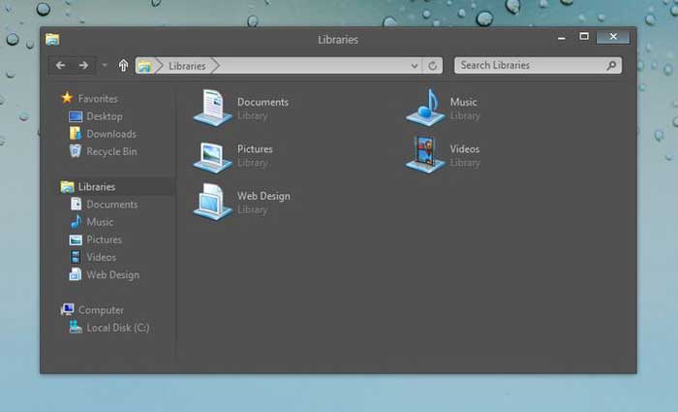The image size is (678, 412).
Task: Expand the address bar history dropdown
Action: [415, 66]
